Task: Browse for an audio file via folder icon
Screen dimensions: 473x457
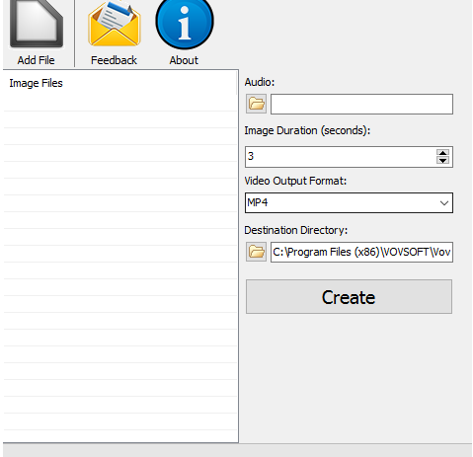Action: pyautogui.click(x=256, y=104)
